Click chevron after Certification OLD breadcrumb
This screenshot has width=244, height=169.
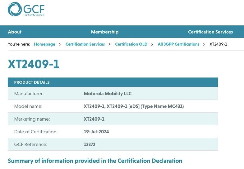pos(152,44)
